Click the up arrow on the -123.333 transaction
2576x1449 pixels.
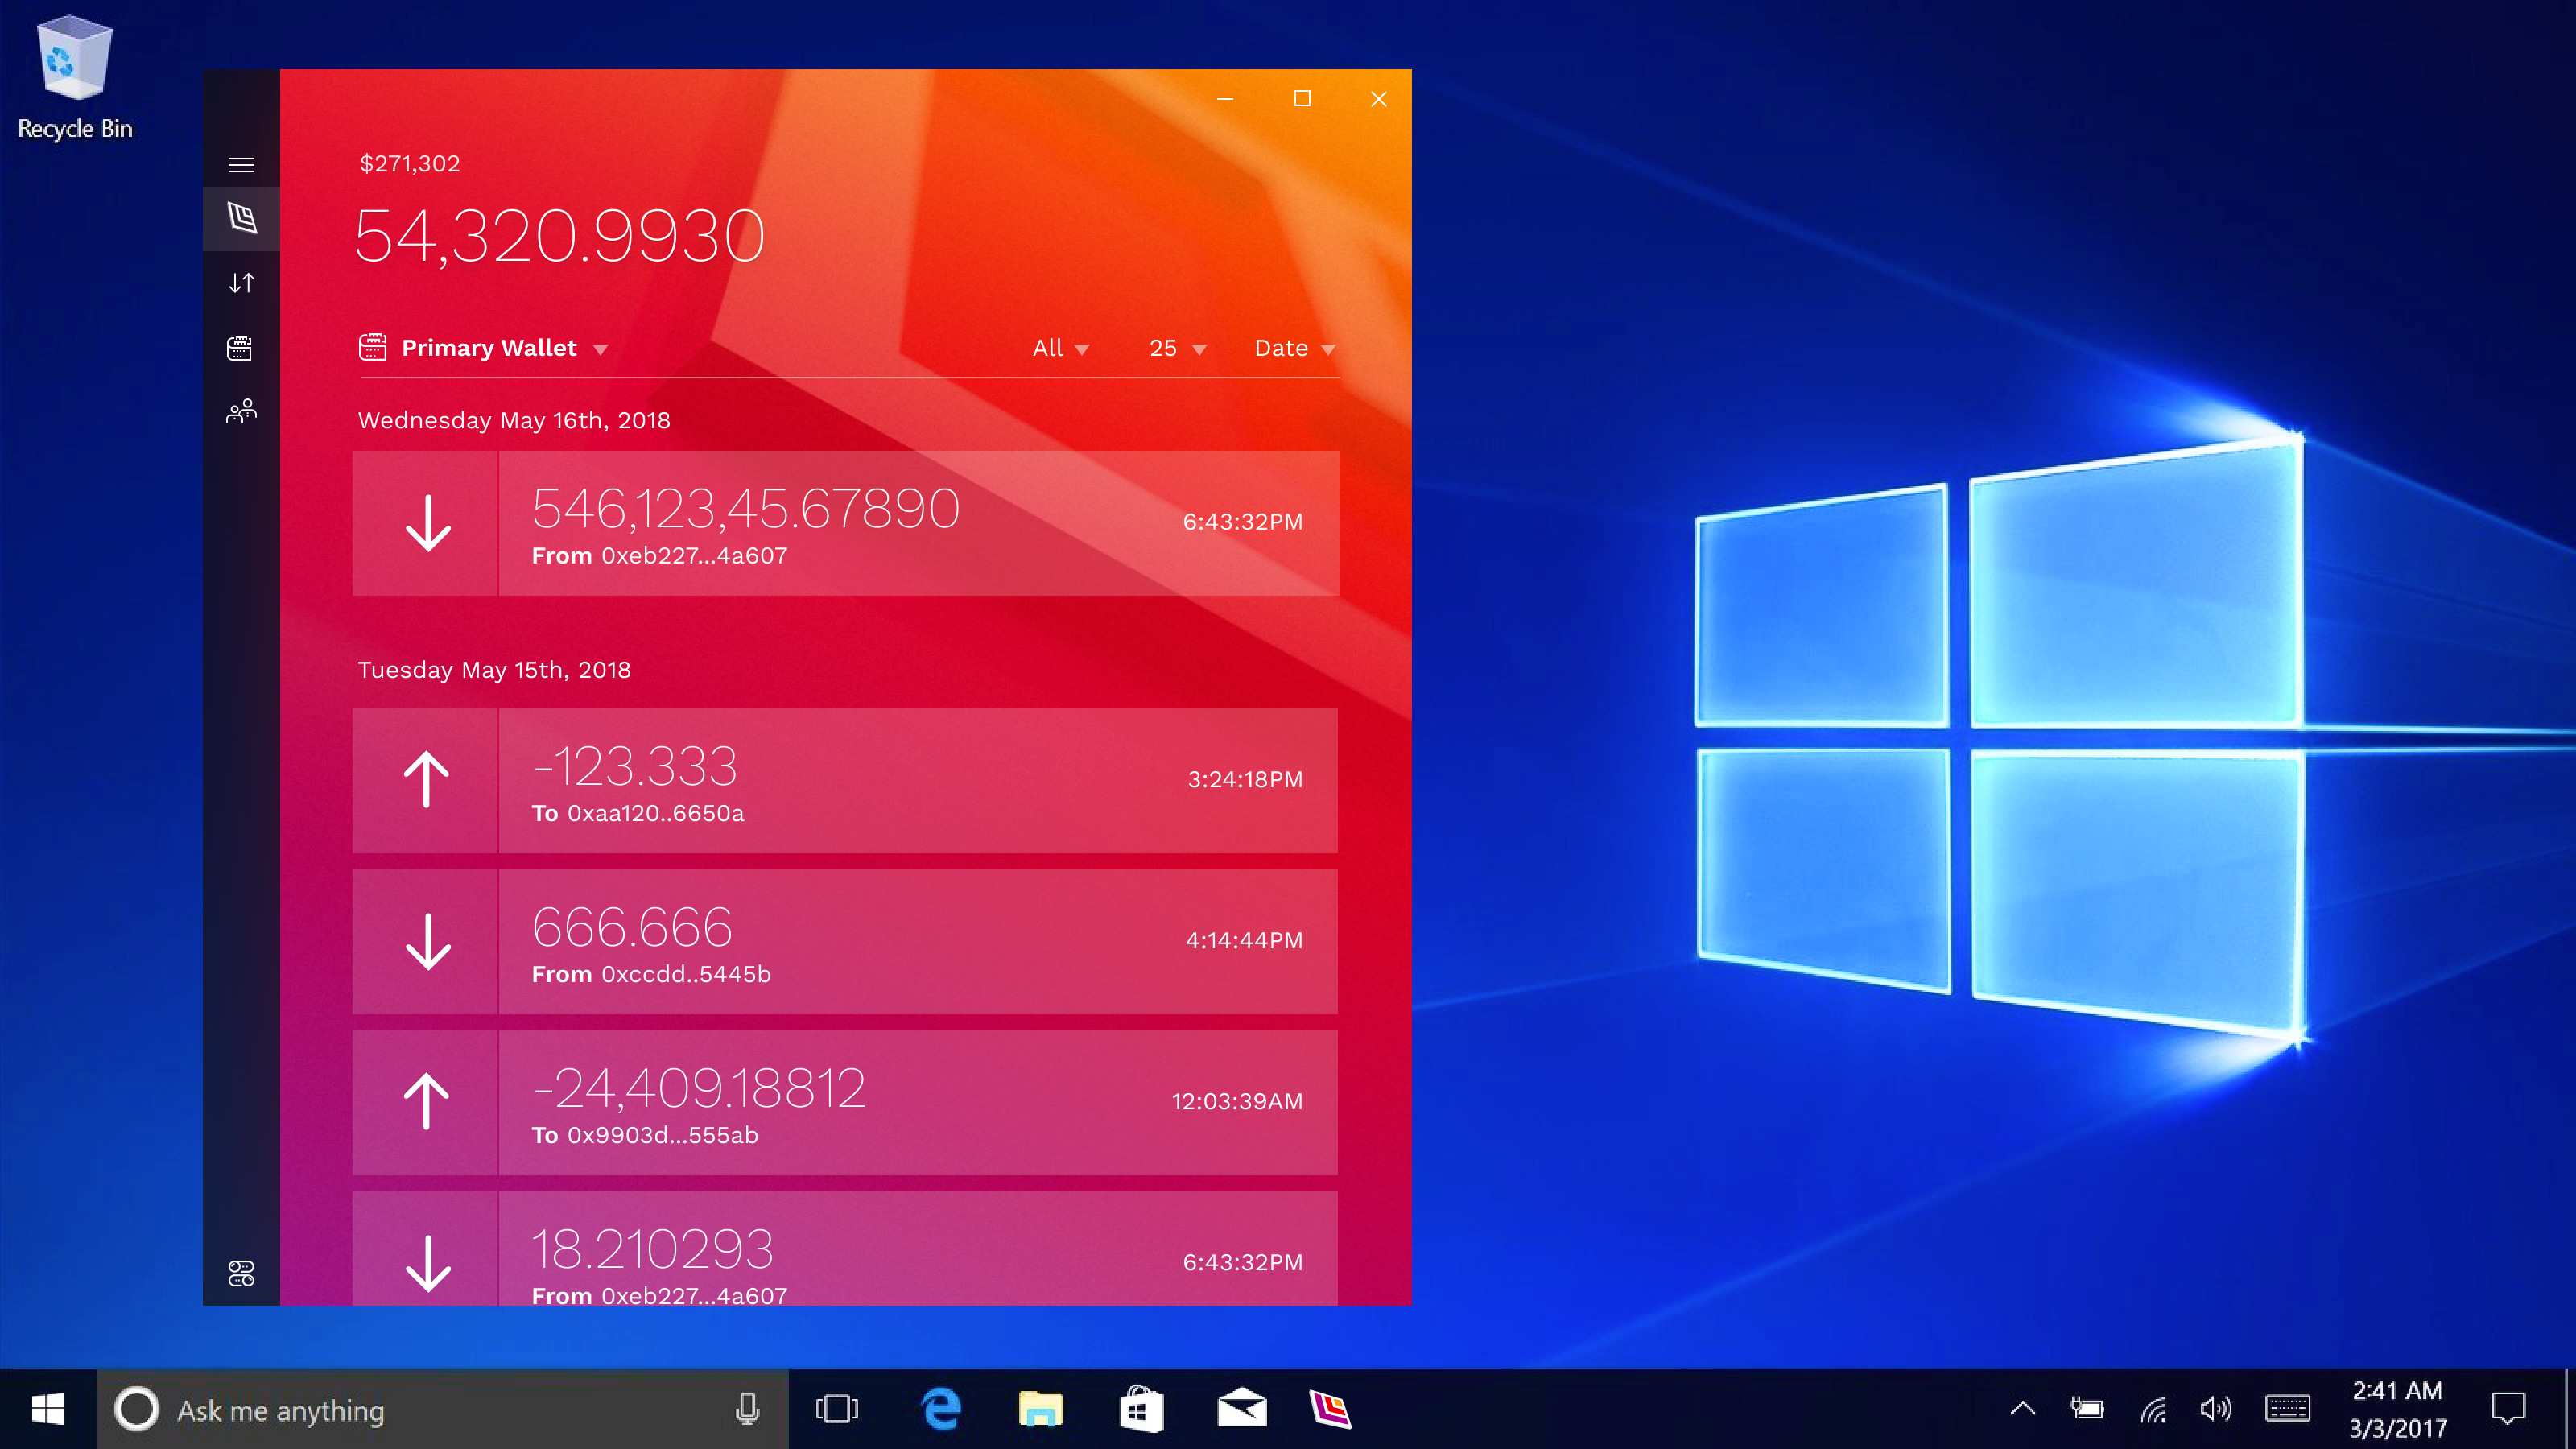[x=427, y=779]
